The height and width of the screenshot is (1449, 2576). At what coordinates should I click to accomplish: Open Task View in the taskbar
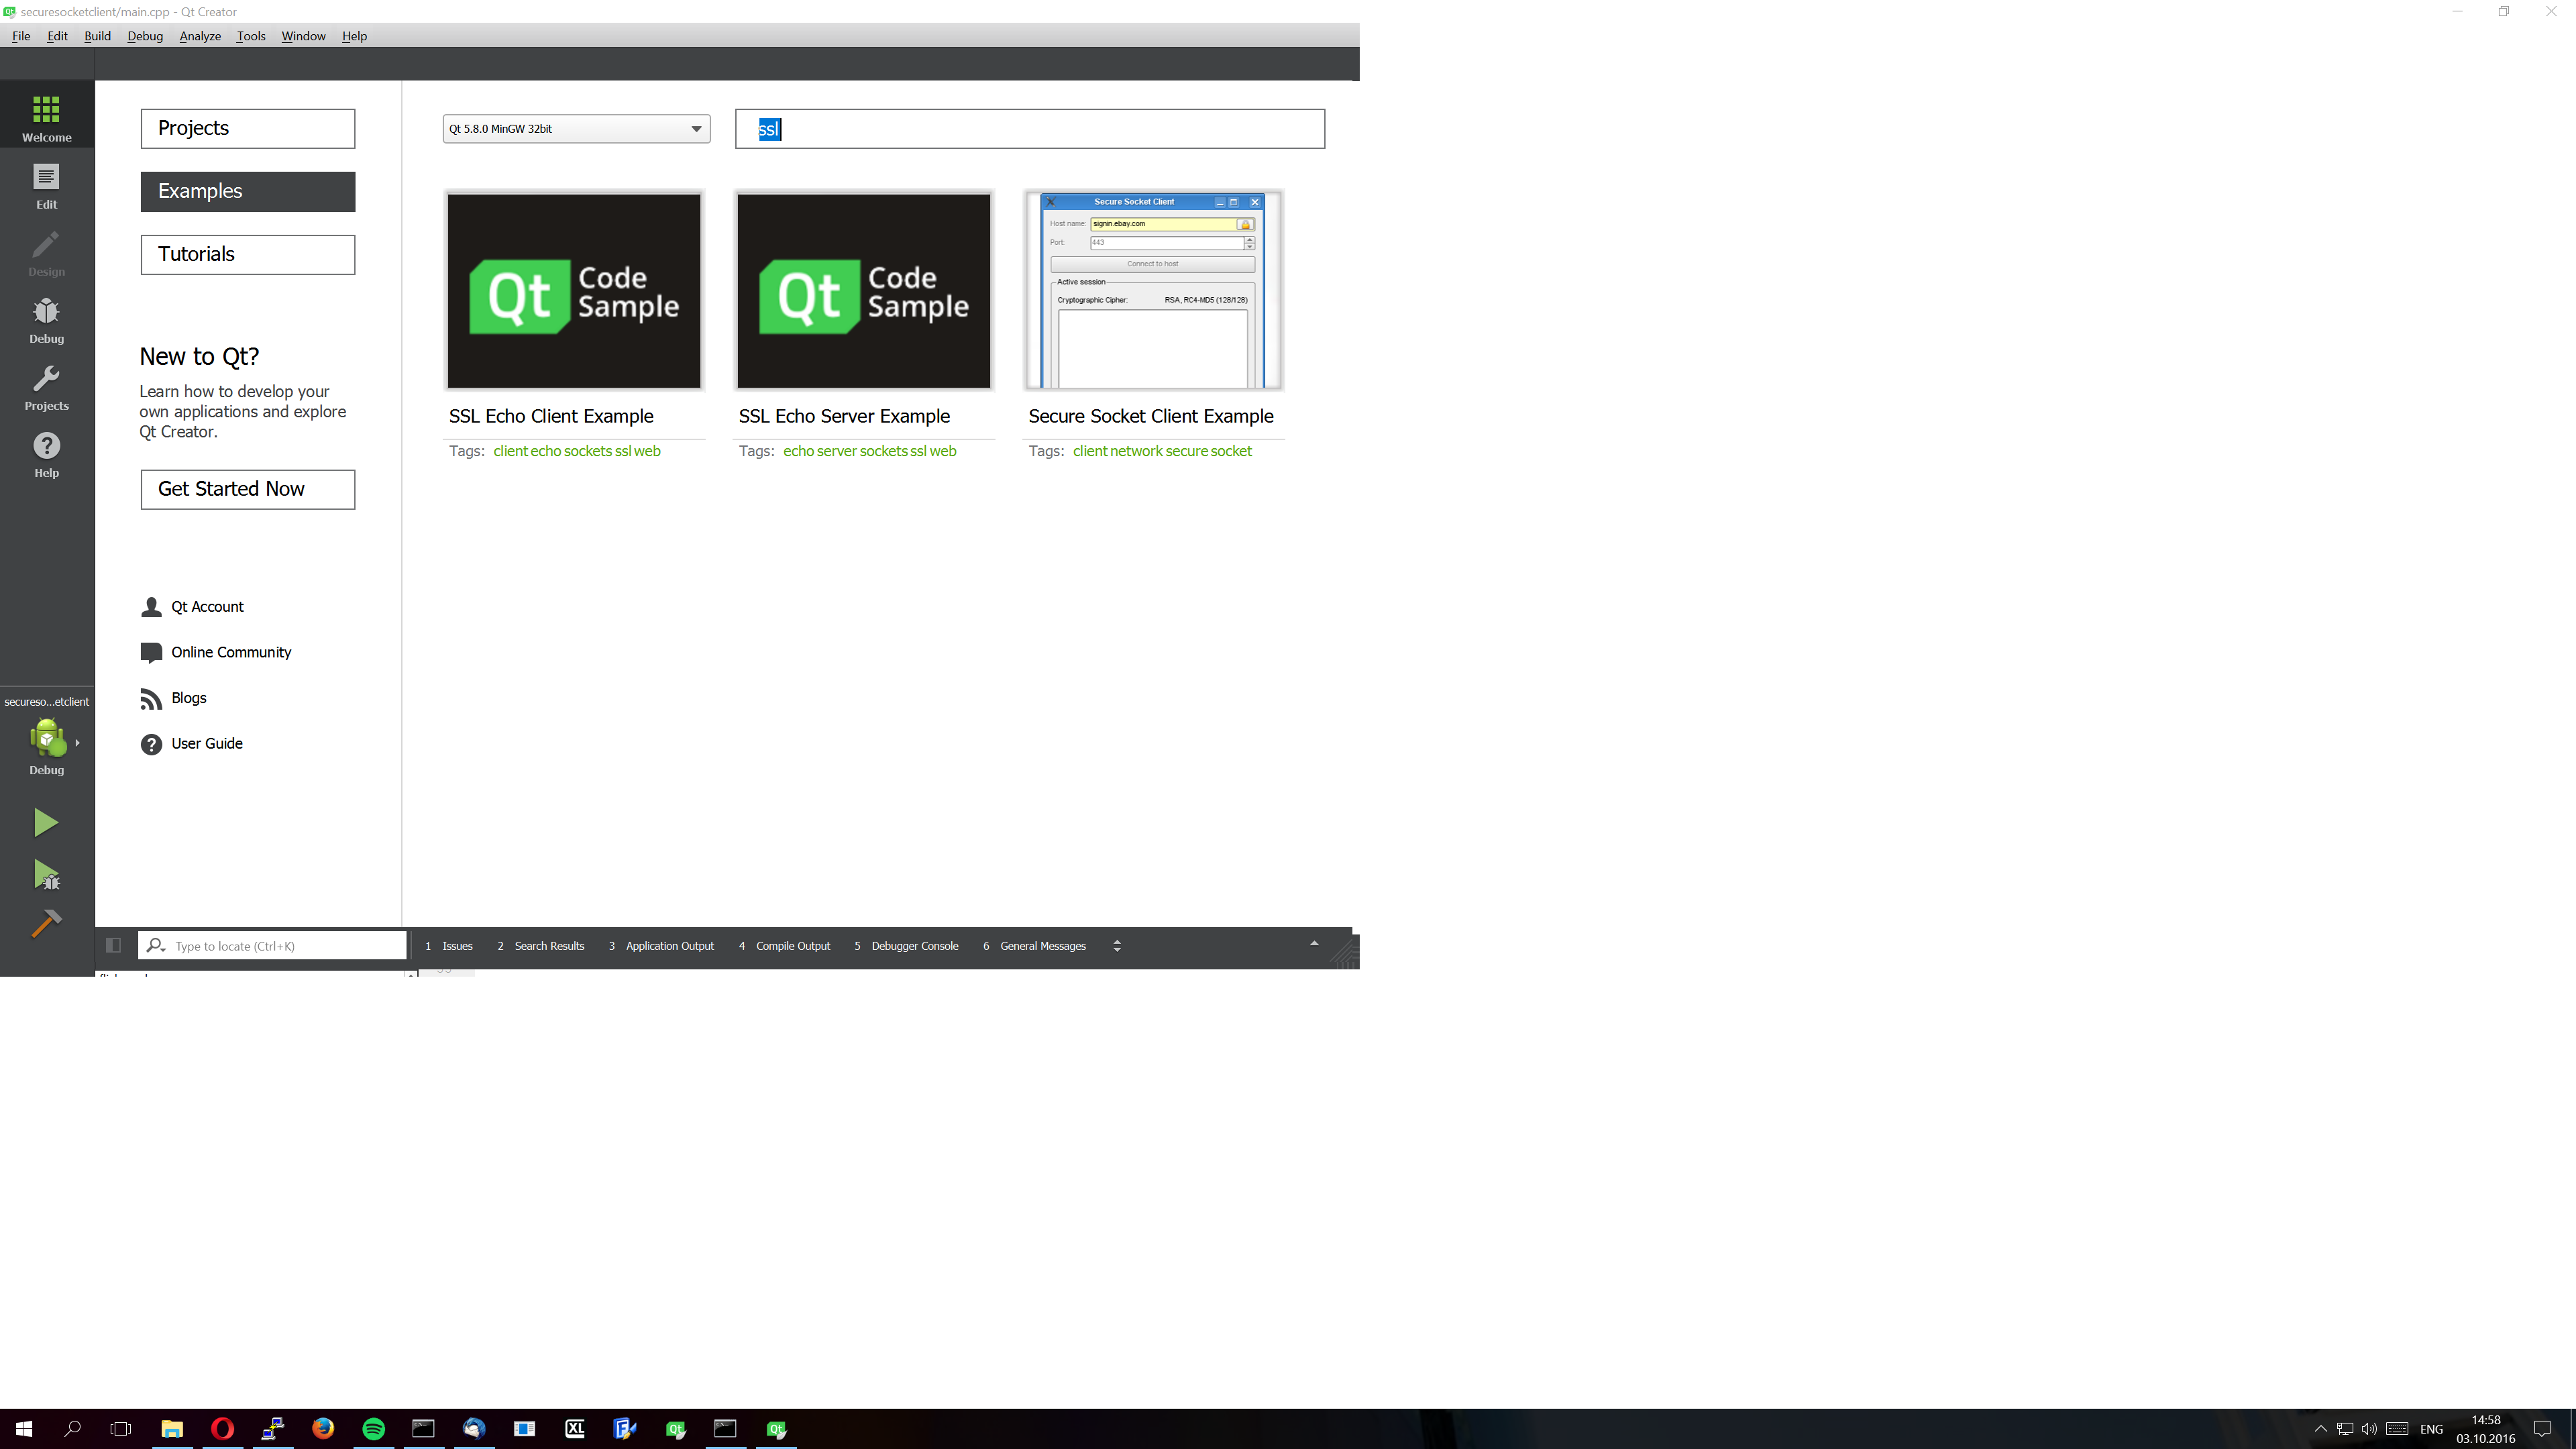121,1429
